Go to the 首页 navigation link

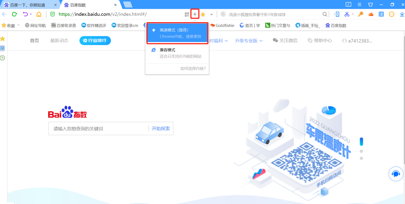point(34,41)
